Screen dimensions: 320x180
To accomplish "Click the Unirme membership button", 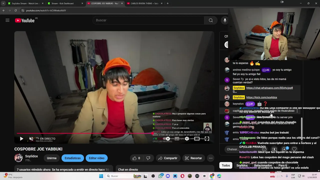I will tap(52, 158).
